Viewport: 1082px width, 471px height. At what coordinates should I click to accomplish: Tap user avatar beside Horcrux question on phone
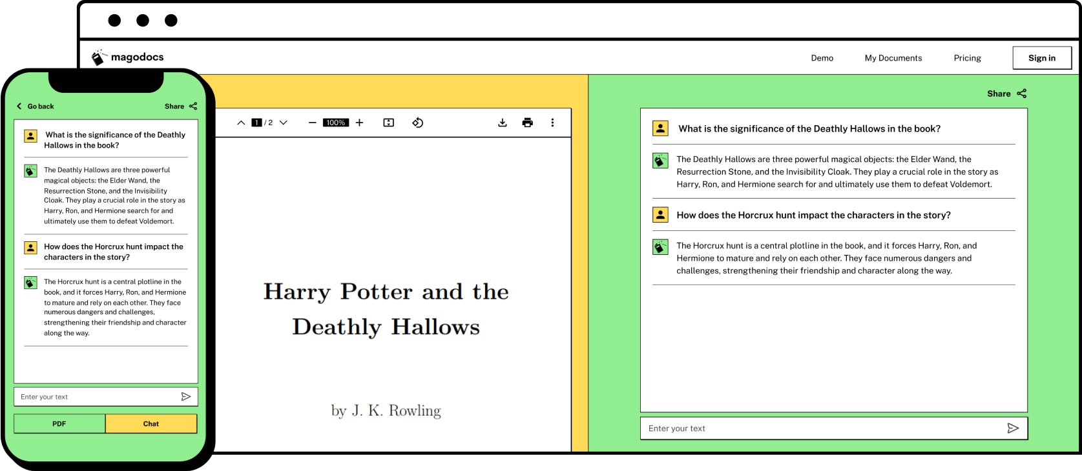tap(30, 248)
